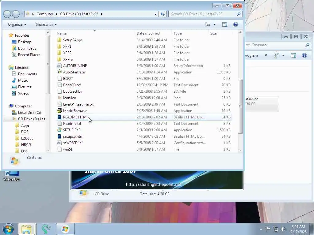Toggle preview pane in back Computer window
This screenshot has height=235, width=314.
pyautogui.click(x=293, y=55)
